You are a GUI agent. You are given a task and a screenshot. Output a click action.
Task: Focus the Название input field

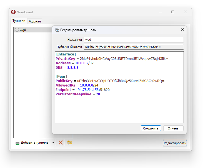pos(134,40)
